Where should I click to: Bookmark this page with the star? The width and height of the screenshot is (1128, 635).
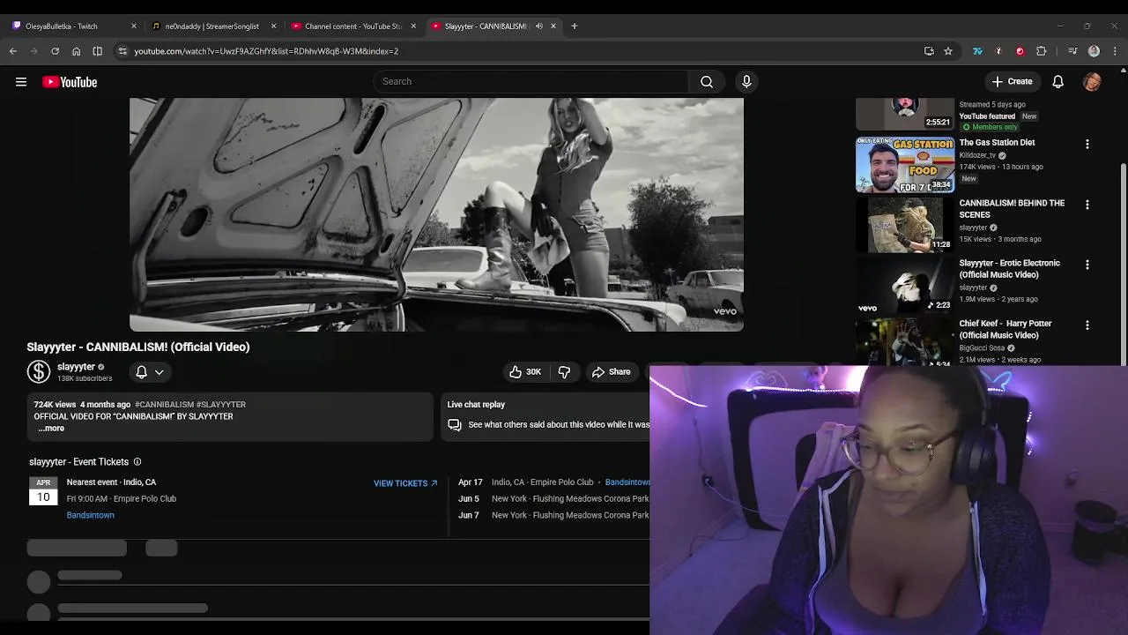[948, 51]
